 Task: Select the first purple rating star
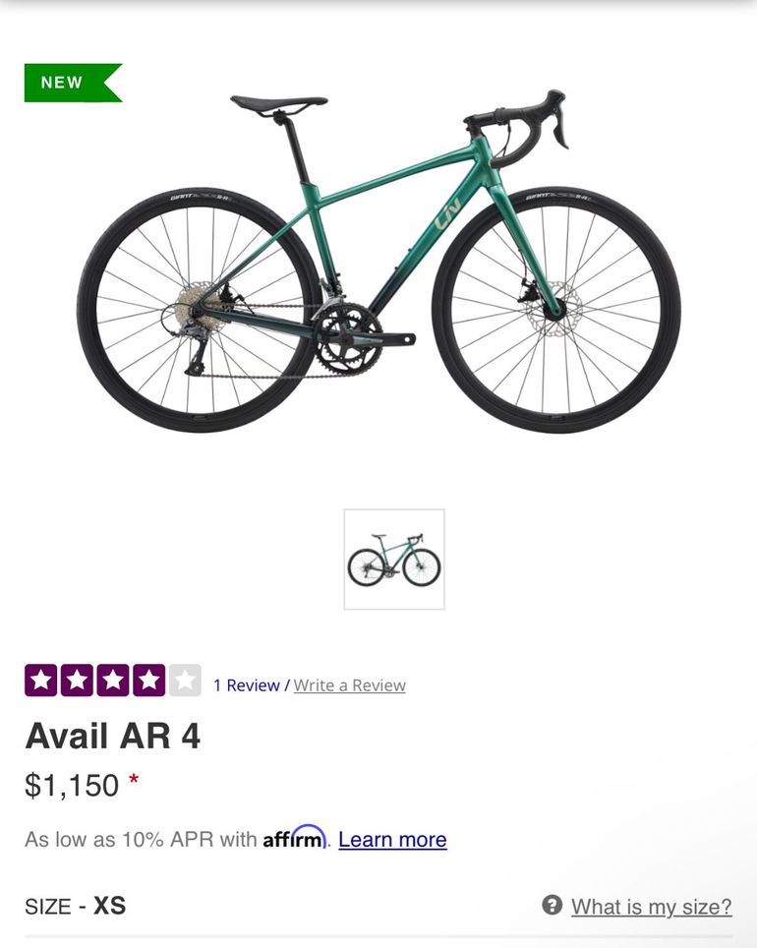coord(40,681)
